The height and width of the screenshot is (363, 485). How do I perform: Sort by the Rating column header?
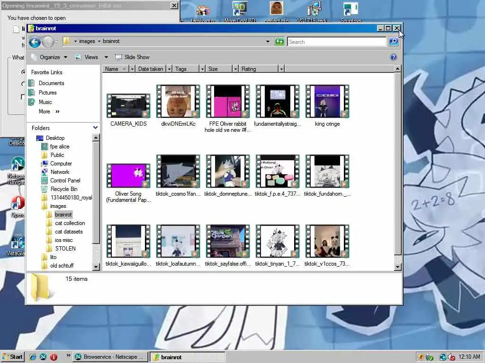coord(259,69)
